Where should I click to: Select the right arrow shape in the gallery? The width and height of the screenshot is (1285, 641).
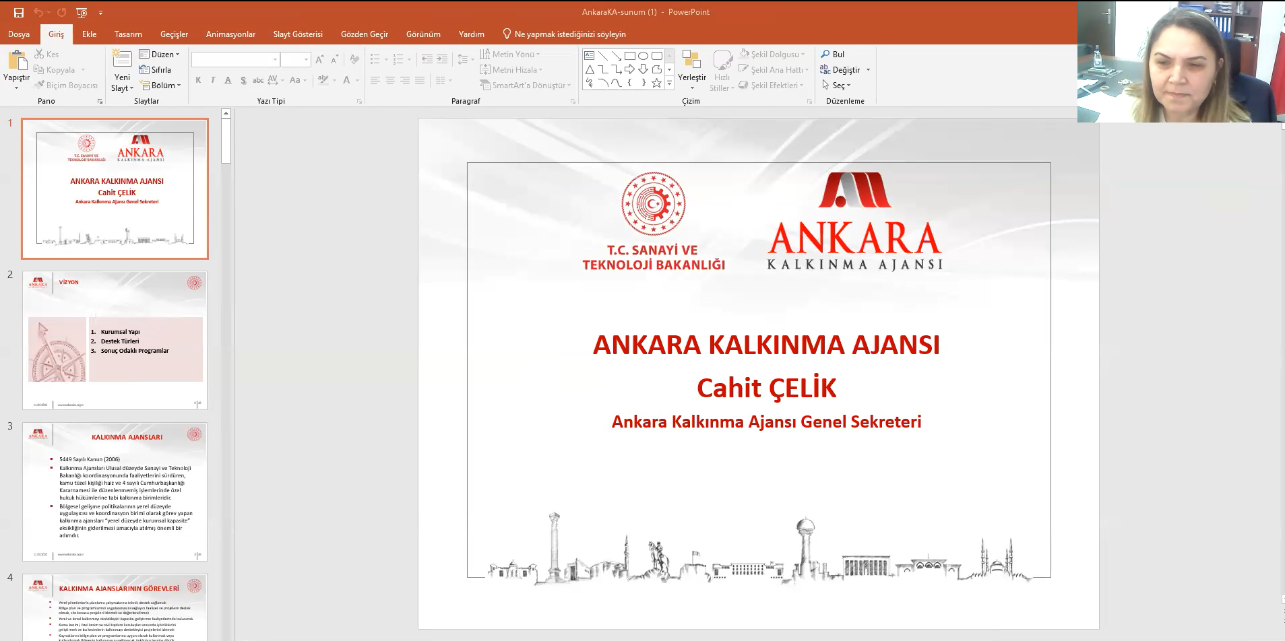click(630, 69)
